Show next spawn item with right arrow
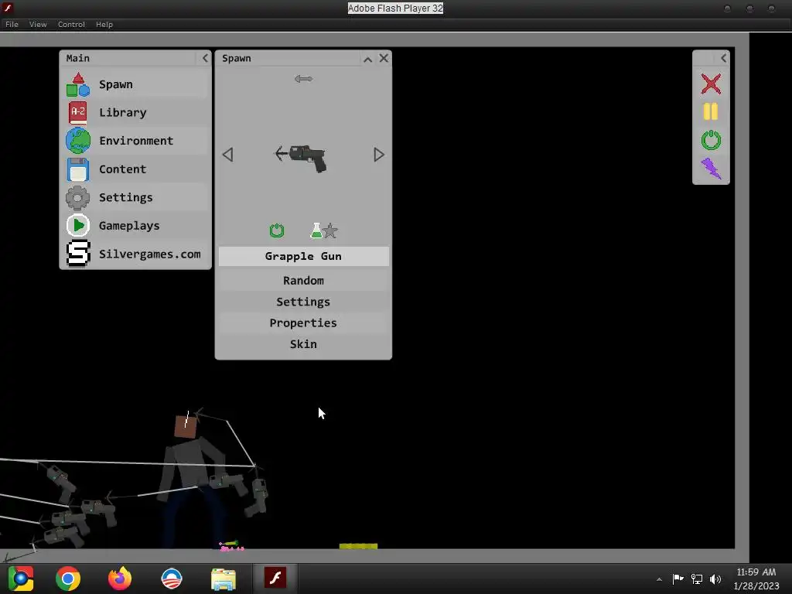The image size is (792, 594). point(379,155)
